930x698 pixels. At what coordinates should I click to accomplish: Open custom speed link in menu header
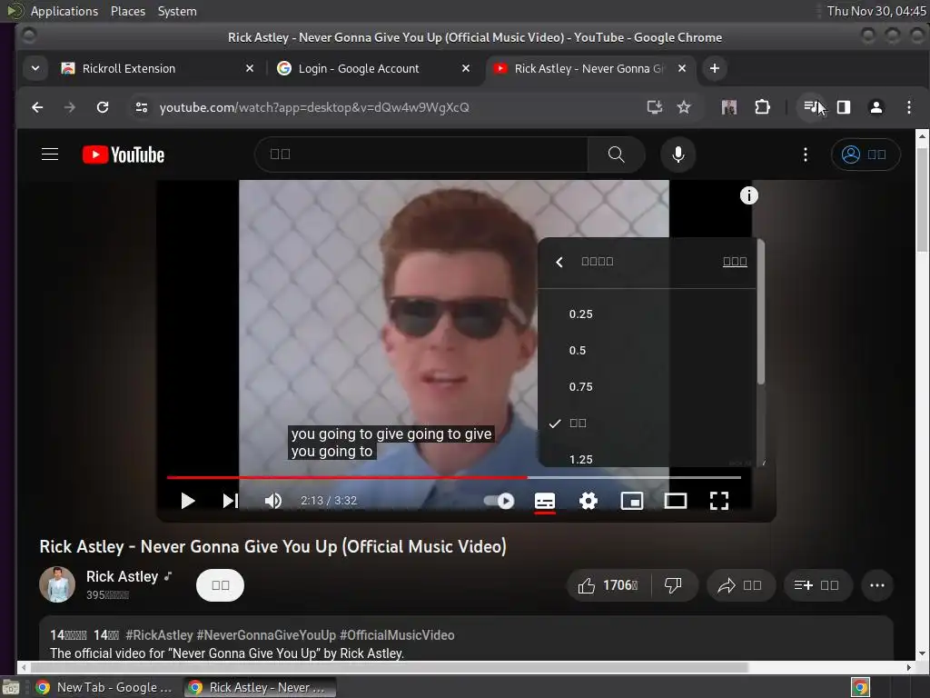[x=734, y=261]
